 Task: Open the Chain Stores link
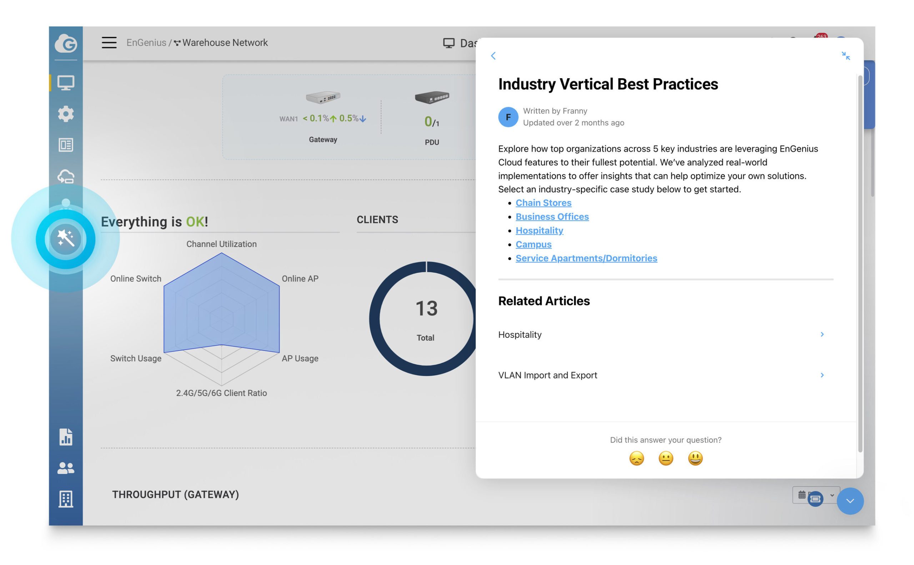543,203
